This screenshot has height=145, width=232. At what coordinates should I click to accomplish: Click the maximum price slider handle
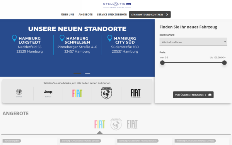(224, 63)
